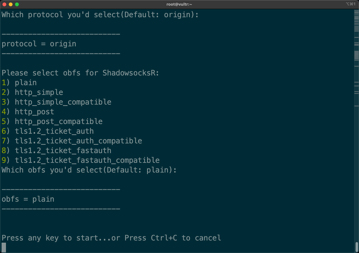Click the 'http_post' option line

[x=28, y=112]
